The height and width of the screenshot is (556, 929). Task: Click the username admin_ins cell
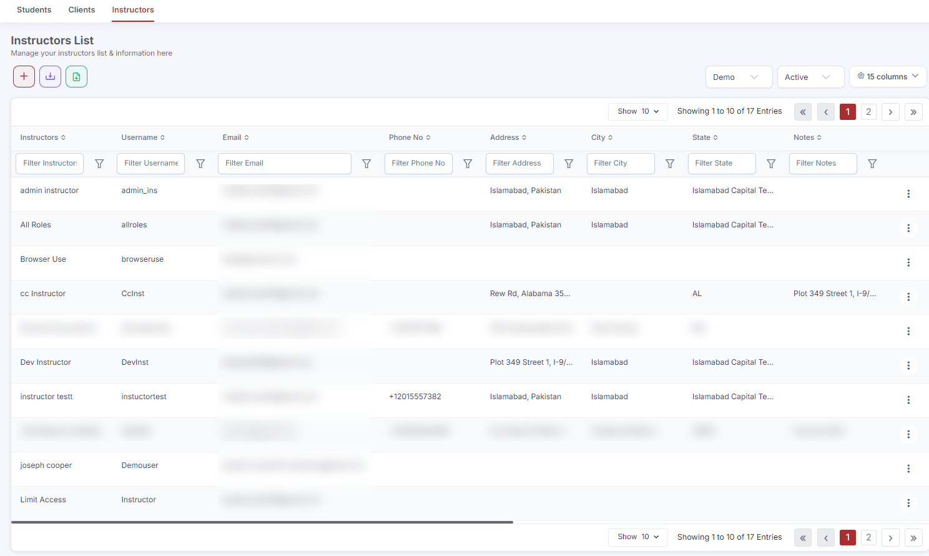pyautogui.click(x=139, y=191)
